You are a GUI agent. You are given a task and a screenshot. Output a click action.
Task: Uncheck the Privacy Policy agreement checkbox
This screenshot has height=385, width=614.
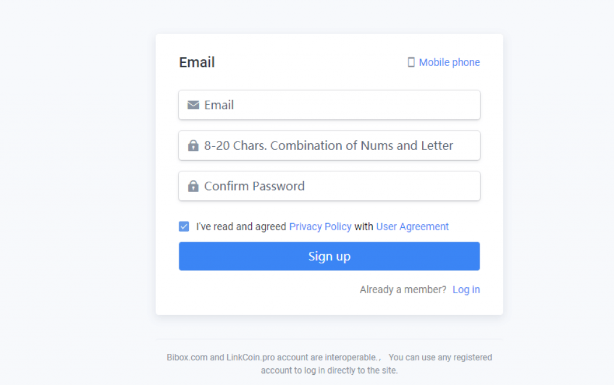pyautogui.click(x=184, y=226)
